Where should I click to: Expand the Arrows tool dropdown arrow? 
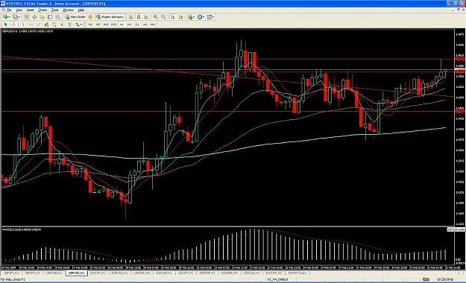(x=81, y=25)
